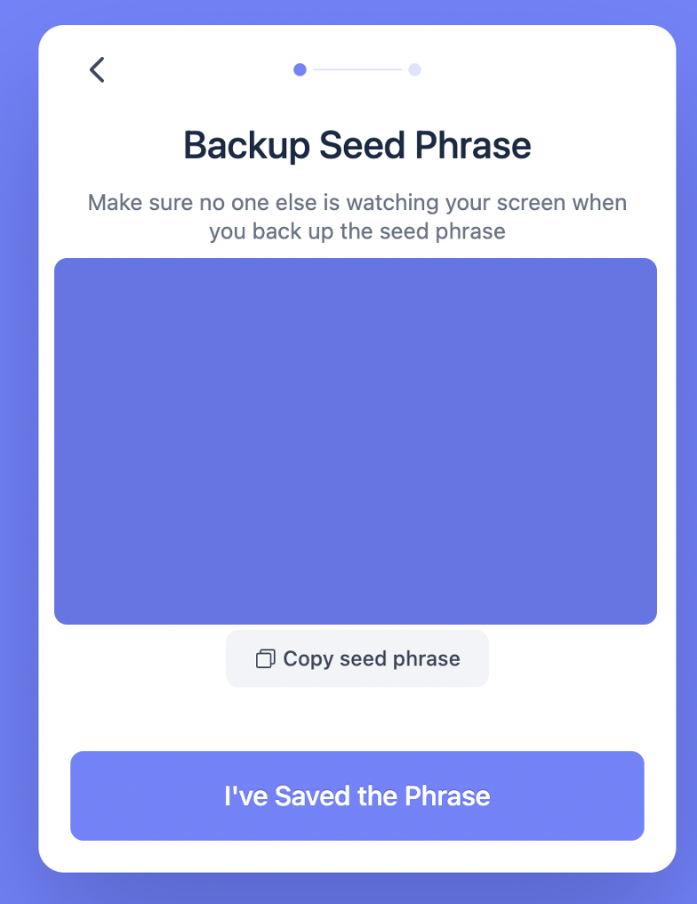Click the copy icon beside Copy seed phrase
Image resolution: width=697 pixels, height=904 pixels.
(x=265, y=658)
